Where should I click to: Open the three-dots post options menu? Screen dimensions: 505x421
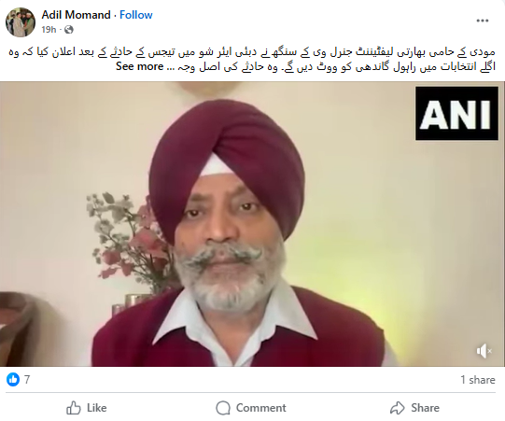click(x=483, y=21)
